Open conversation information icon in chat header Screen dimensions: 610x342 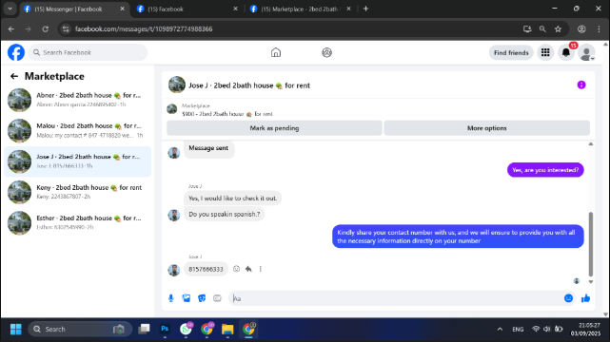point(581,85)
